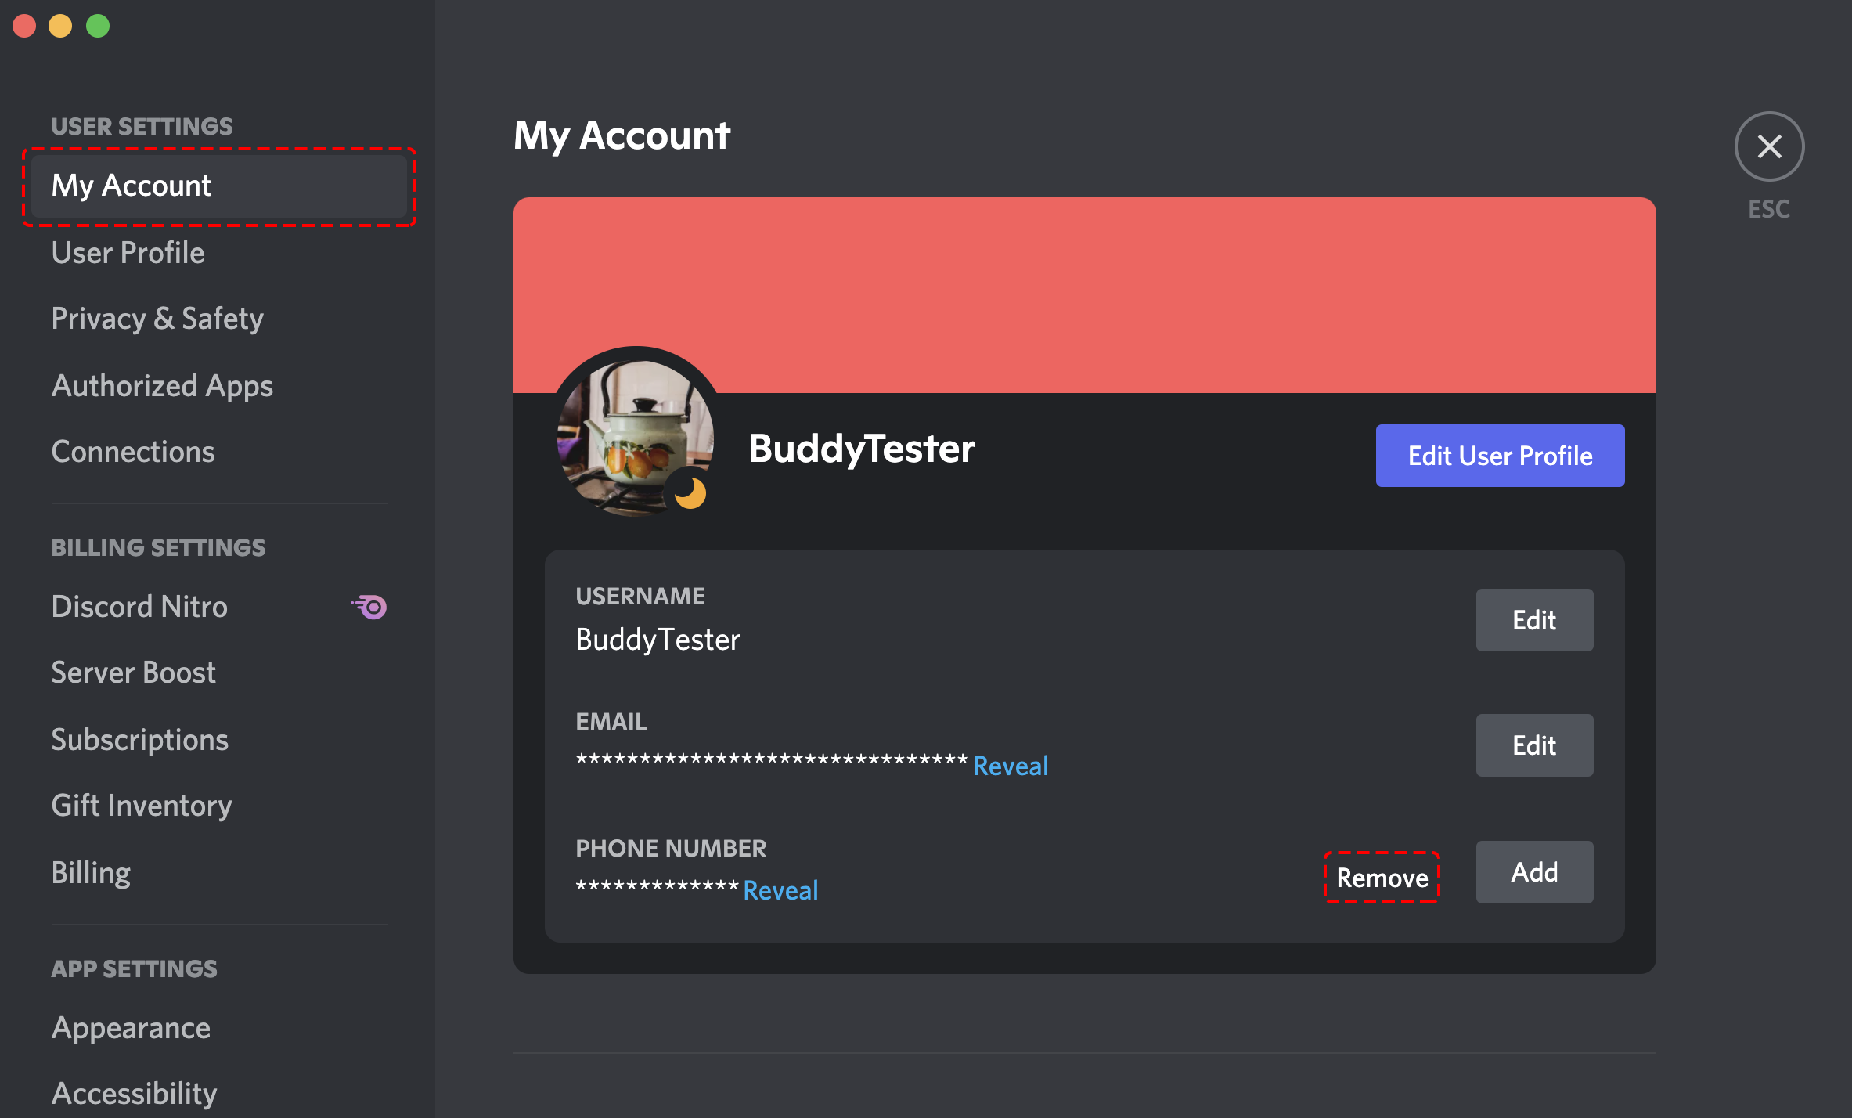Select Reveal to show email address
Screen dimensions: 1852x1118
[1012, 765]
